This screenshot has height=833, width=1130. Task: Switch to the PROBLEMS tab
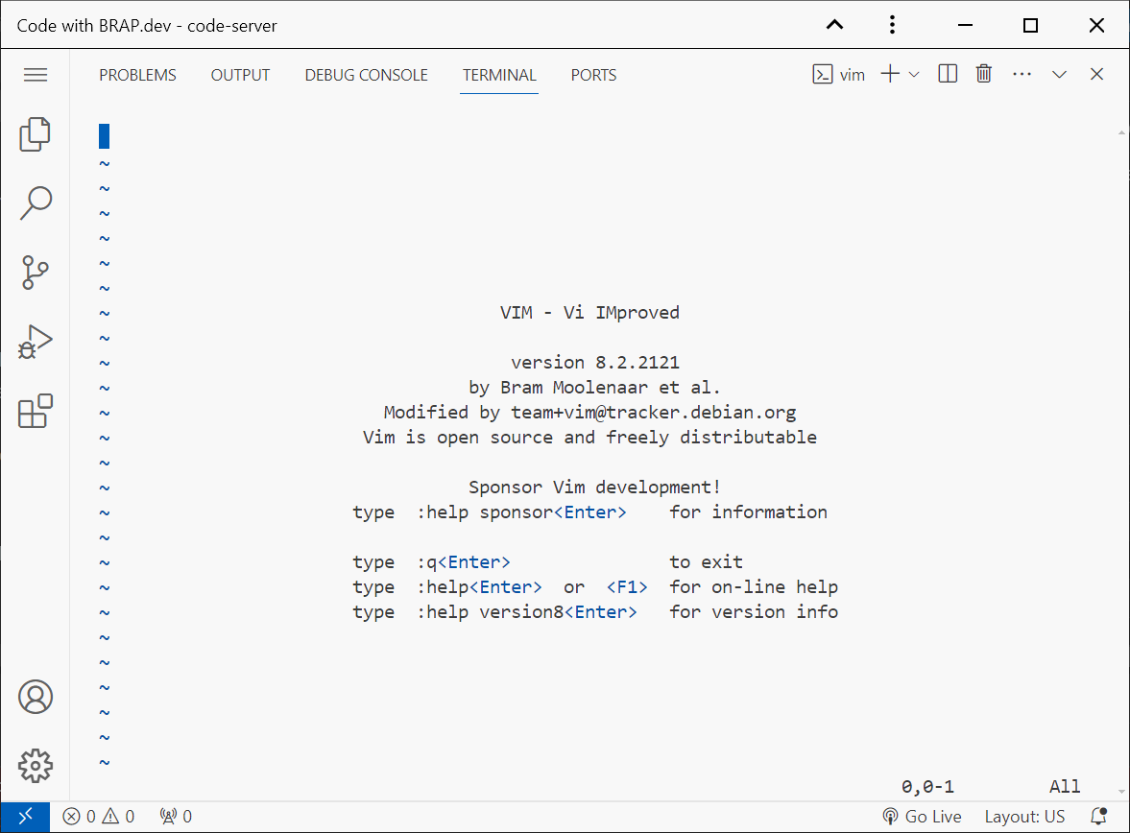137,74
